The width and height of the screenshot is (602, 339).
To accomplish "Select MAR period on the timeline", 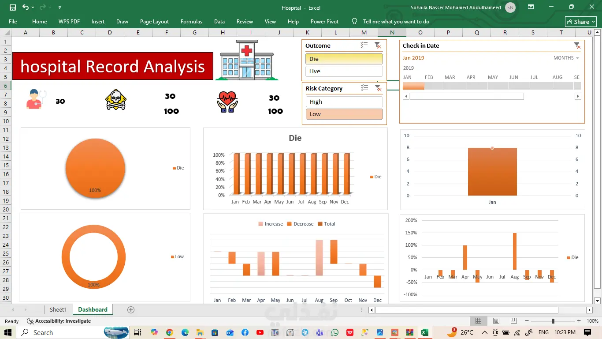I will [x=455, y=86].
